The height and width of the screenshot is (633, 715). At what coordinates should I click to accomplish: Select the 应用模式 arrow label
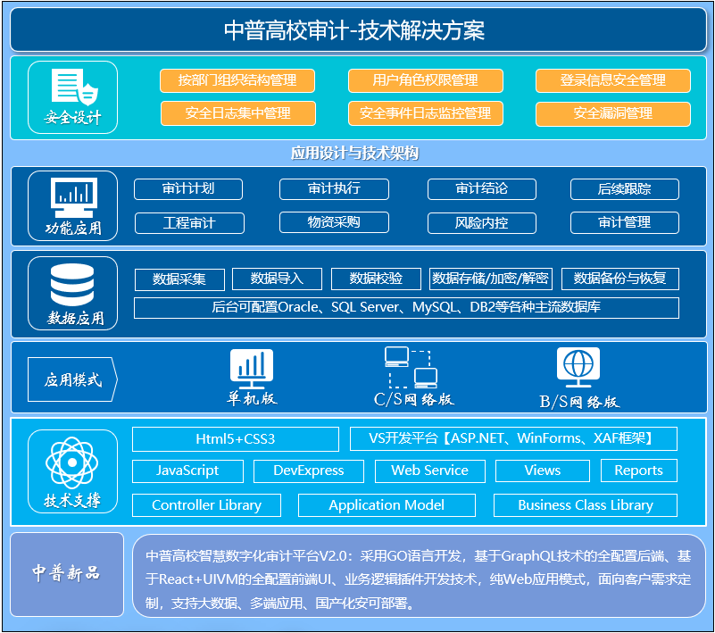tap(72, 379)
